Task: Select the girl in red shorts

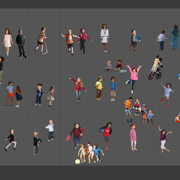Action: tap(9, 94)
